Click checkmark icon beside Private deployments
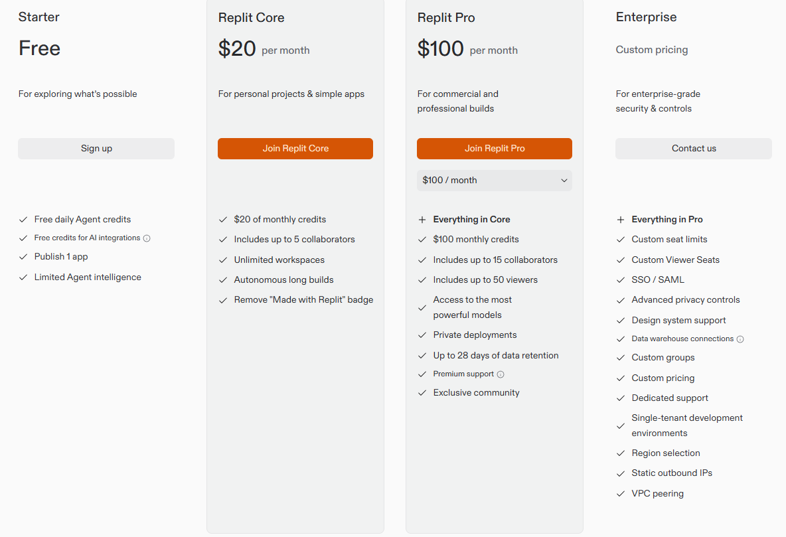 pyautogui.click(x=422, y=335)
